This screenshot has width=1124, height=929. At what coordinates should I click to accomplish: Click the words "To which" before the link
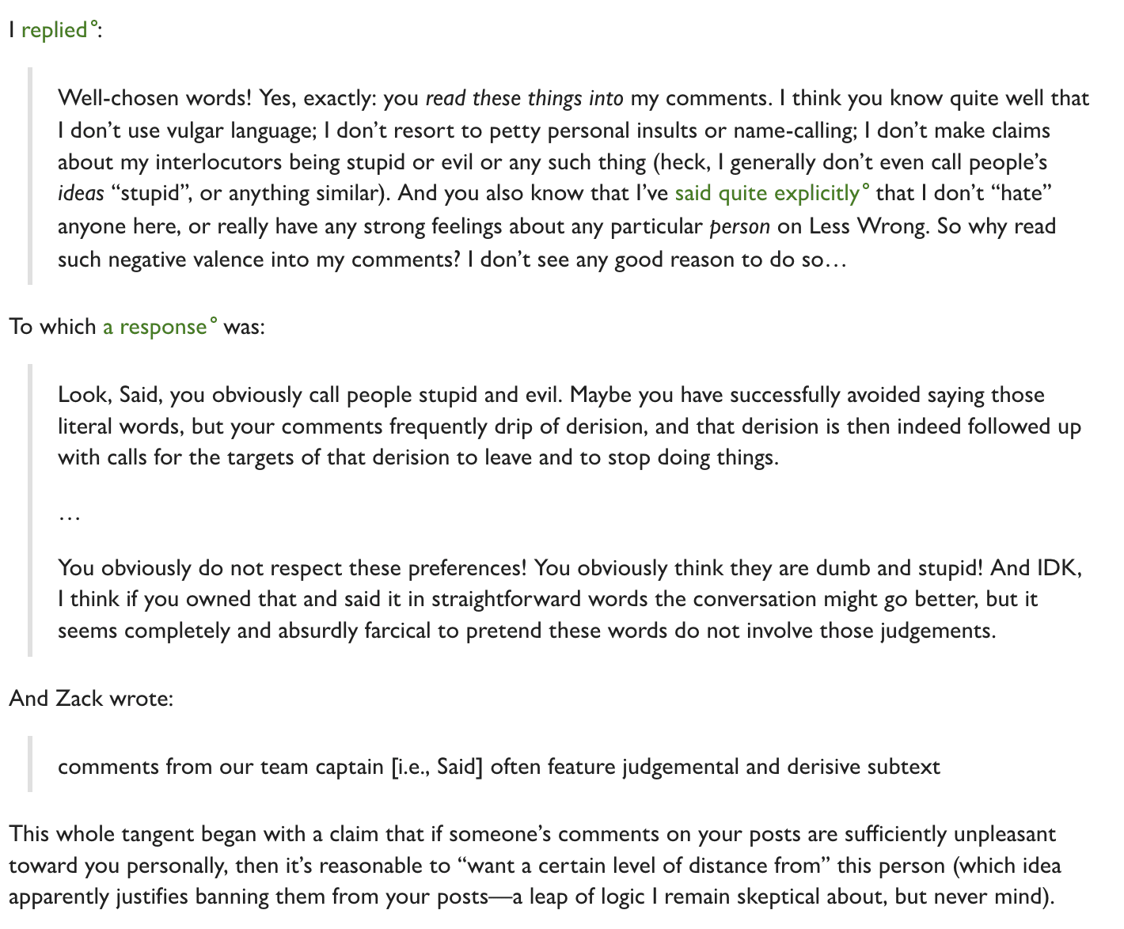coord(53,327)
